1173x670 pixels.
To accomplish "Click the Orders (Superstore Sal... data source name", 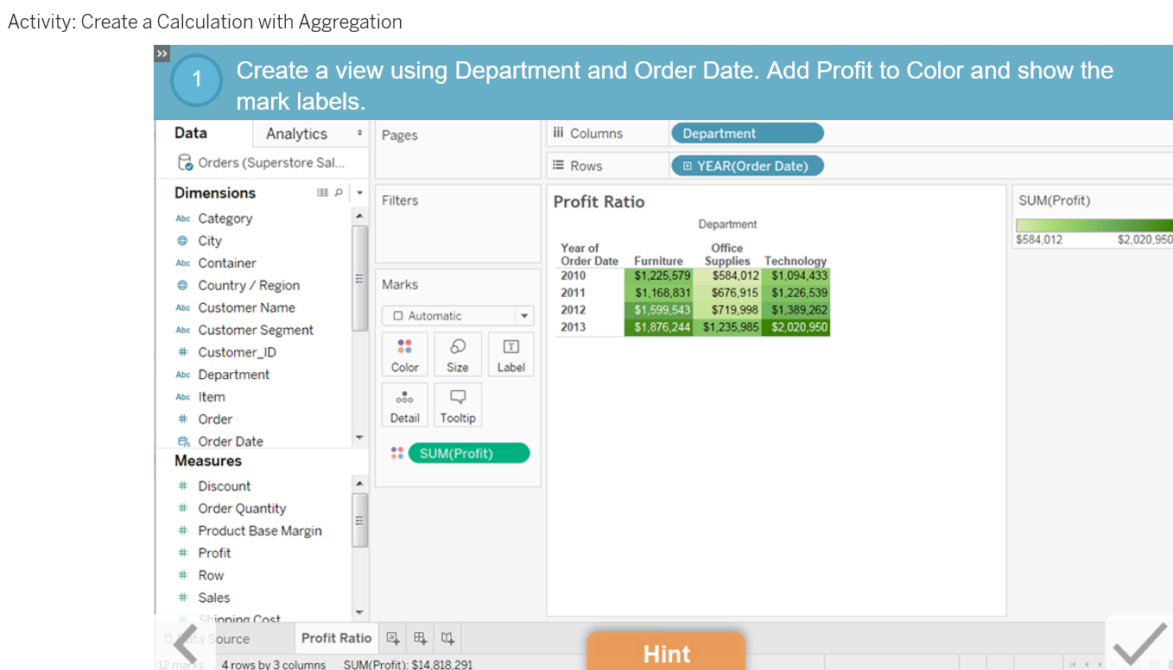I will click(271, 162).
